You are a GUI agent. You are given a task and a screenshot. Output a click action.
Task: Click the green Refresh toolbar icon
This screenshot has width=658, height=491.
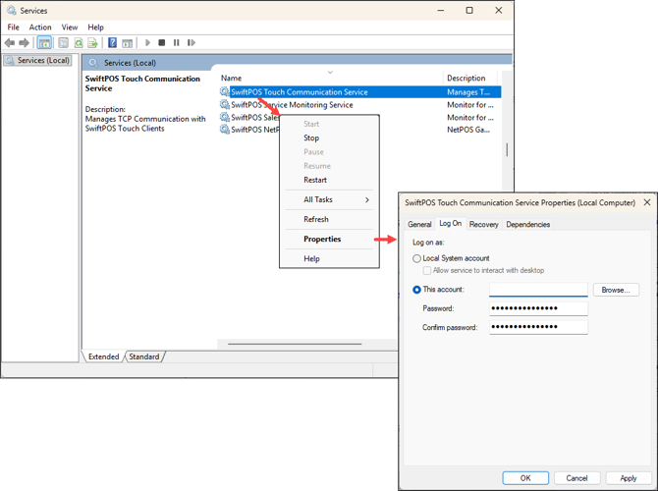tap(79, 43)
